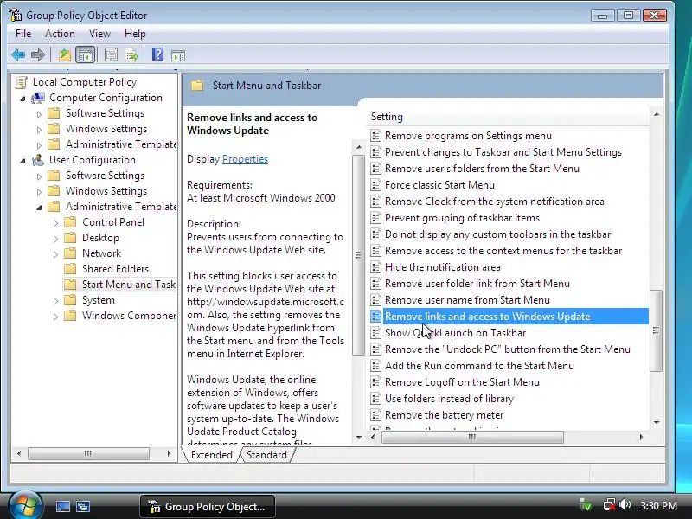Viewport: 692px width, 519px height.
Task: Collapse the User Configuration node
Action: pyautogui.click(x=22, y=161)
